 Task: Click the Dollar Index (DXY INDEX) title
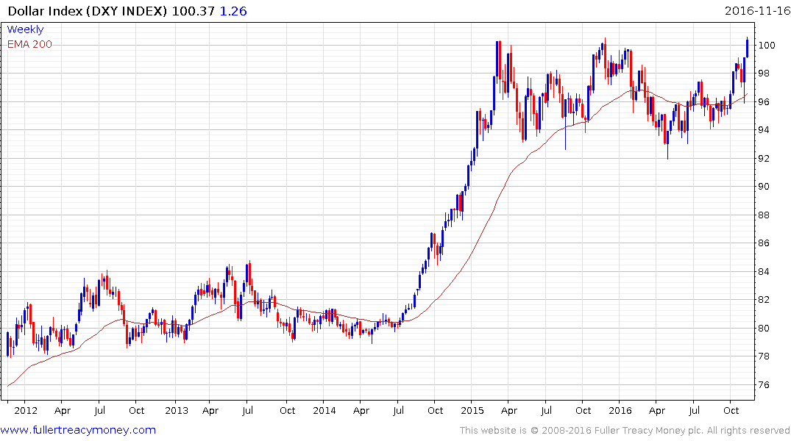(x=88, y=11)
